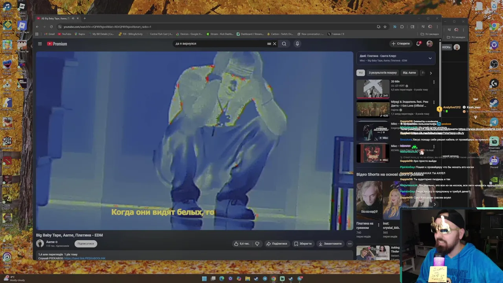Open the band.link PEEKABOO link
The image size is (503, 283).
[85, 258]
